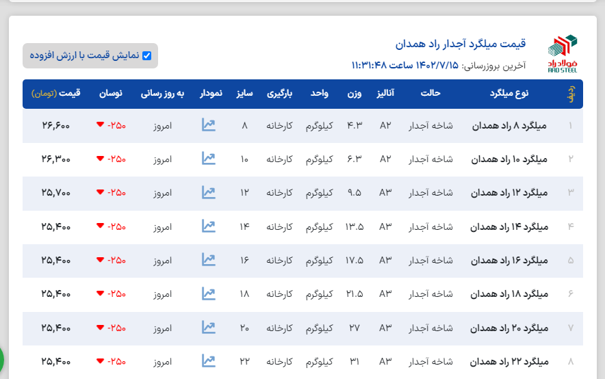View price chart for میلگرد 12 row
Image resolution: width=605 pixels, height=379 pixels.
click(x=209, y=192)
